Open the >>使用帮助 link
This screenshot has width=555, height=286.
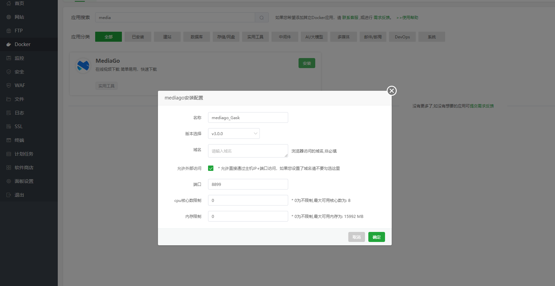point(407,17)
